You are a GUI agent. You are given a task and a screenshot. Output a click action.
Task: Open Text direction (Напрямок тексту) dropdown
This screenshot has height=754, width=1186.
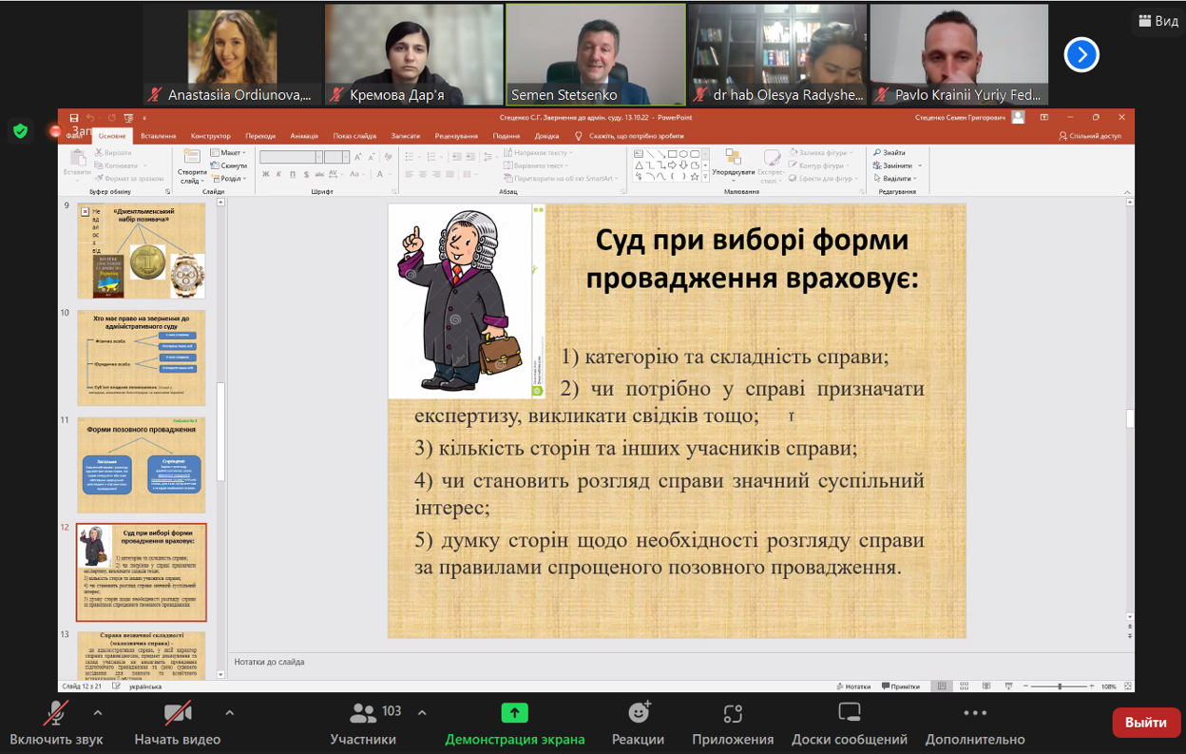538,152
